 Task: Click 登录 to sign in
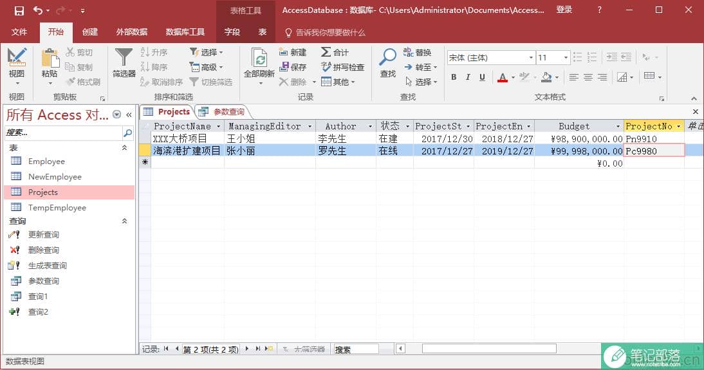[x=564, y=10]
